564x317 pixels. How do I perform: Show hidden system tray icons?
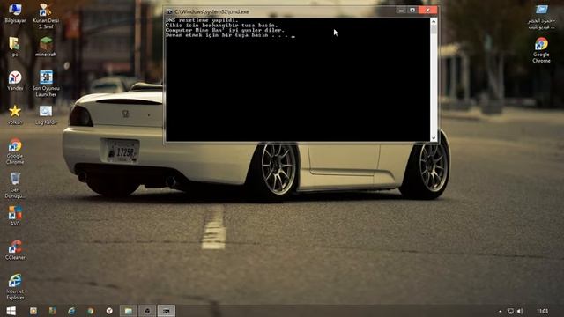500,311
